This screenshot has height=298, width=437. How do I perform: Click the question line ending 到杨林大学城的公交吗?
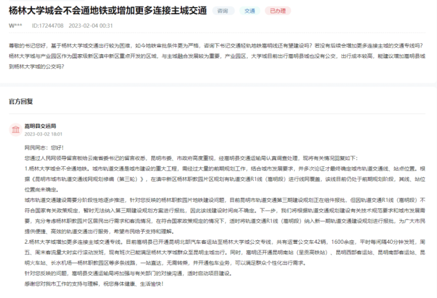point(37,66)
